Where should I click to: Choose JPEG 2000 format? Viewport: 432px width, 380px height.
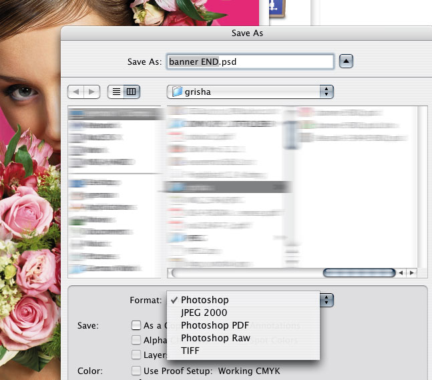pyautogui.click(x=243, y=313)
